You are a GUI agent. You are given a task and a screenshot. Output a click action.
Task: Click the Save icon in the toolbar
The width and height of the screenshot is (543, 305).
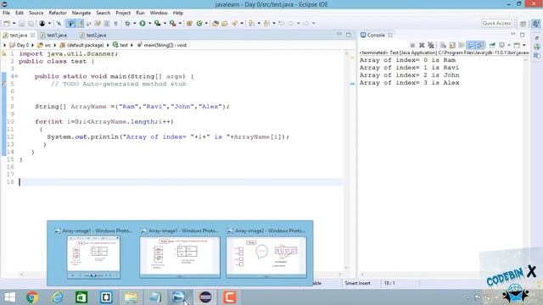click(21, 23)
